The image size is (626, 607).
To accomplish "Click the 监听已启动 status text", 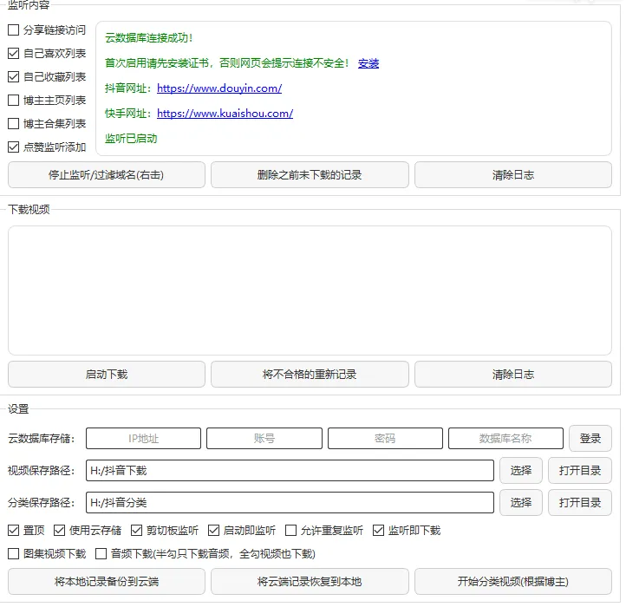I will 131,139.
